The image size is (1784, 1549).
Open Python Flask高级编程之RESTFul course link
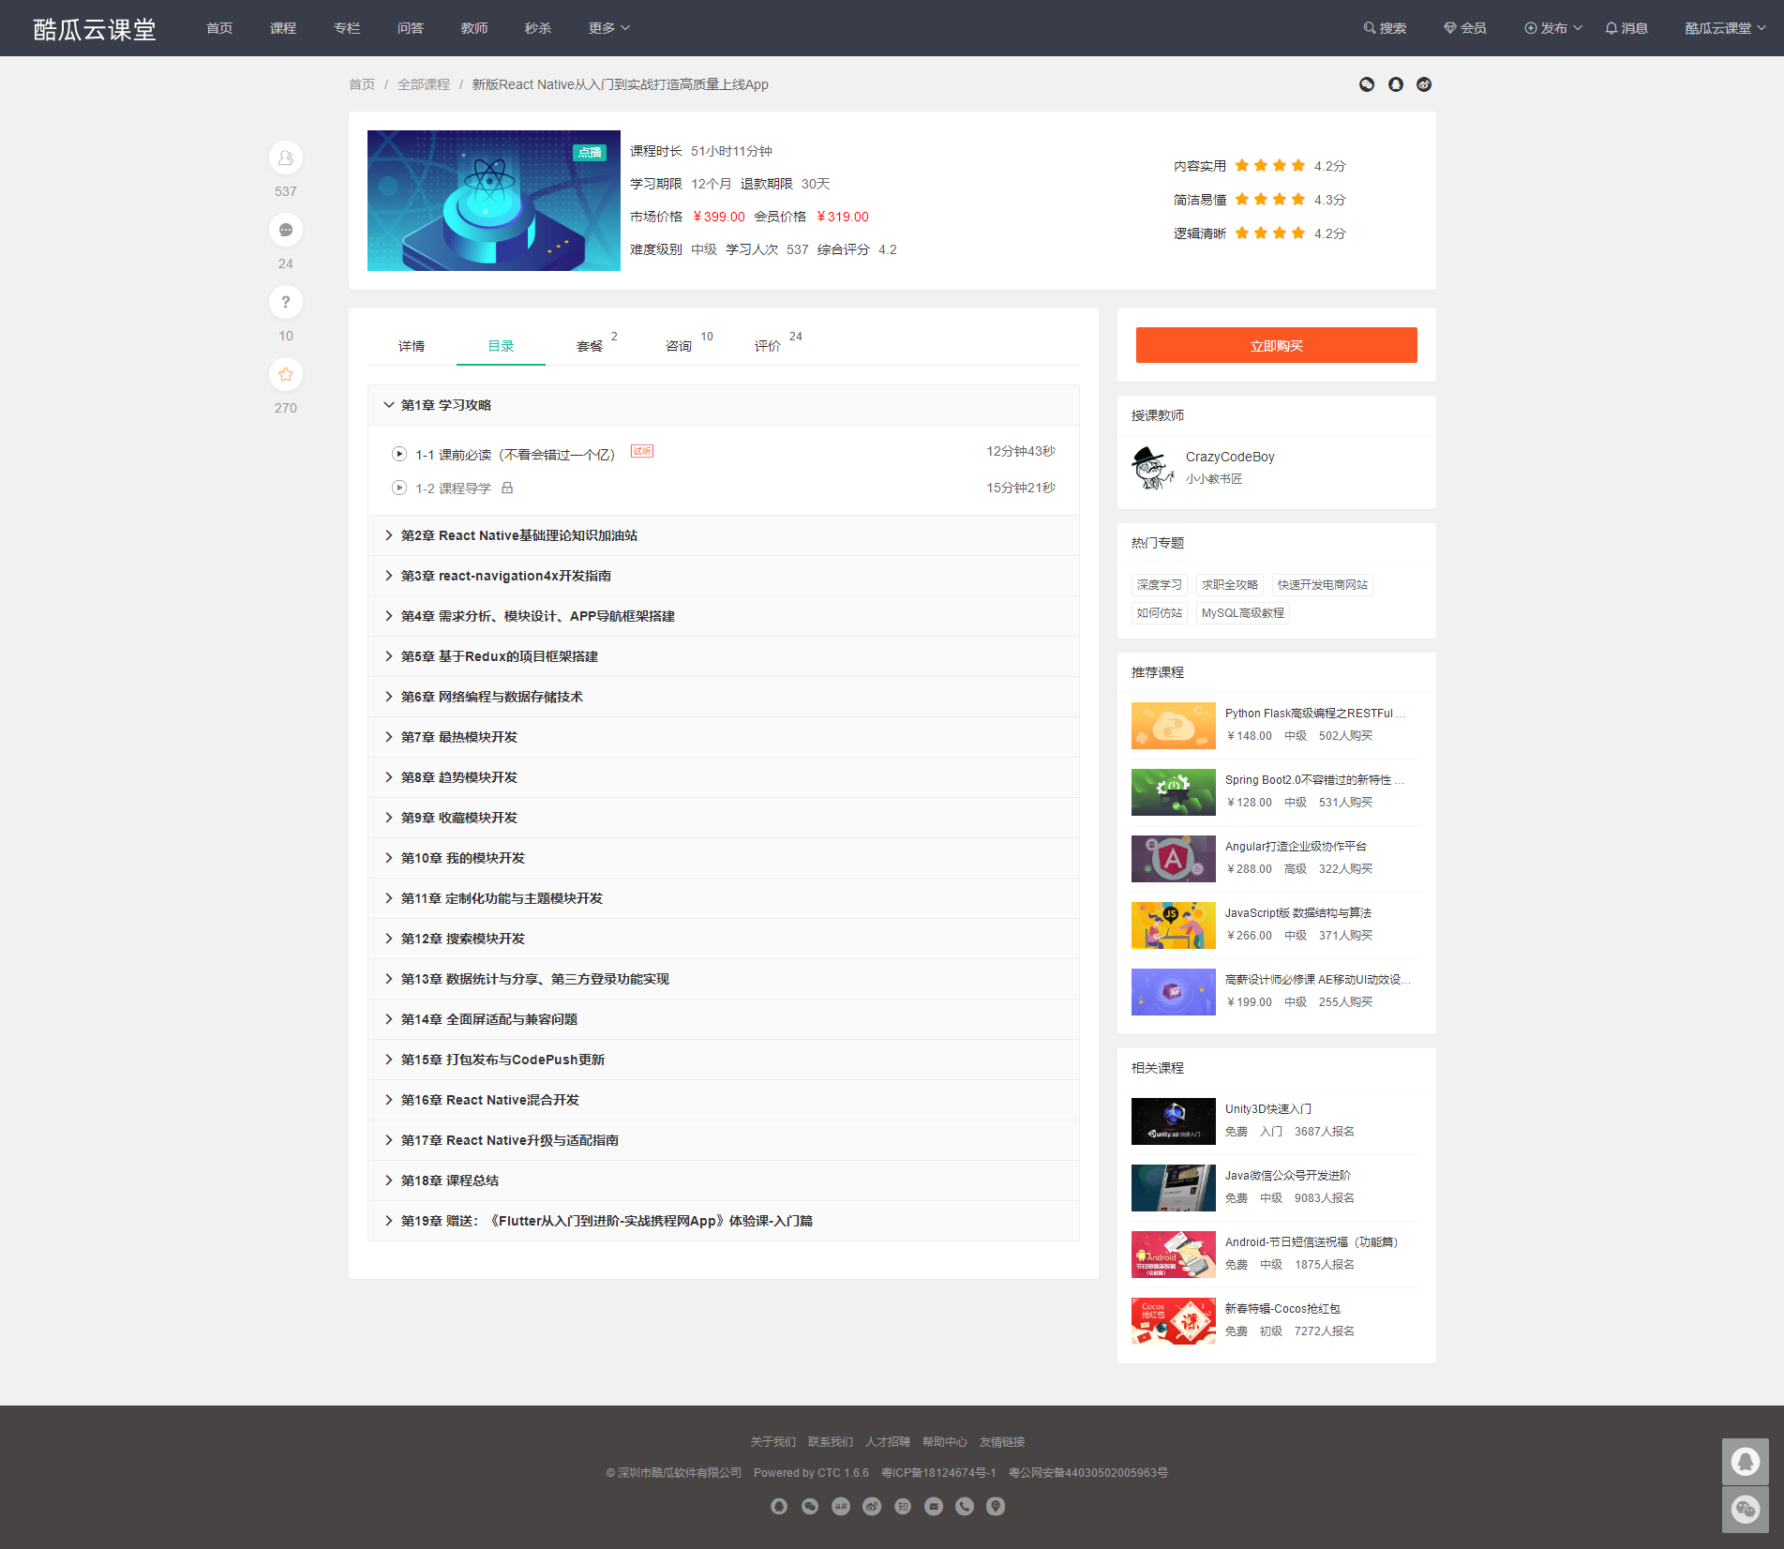(x=1315, y=714)
